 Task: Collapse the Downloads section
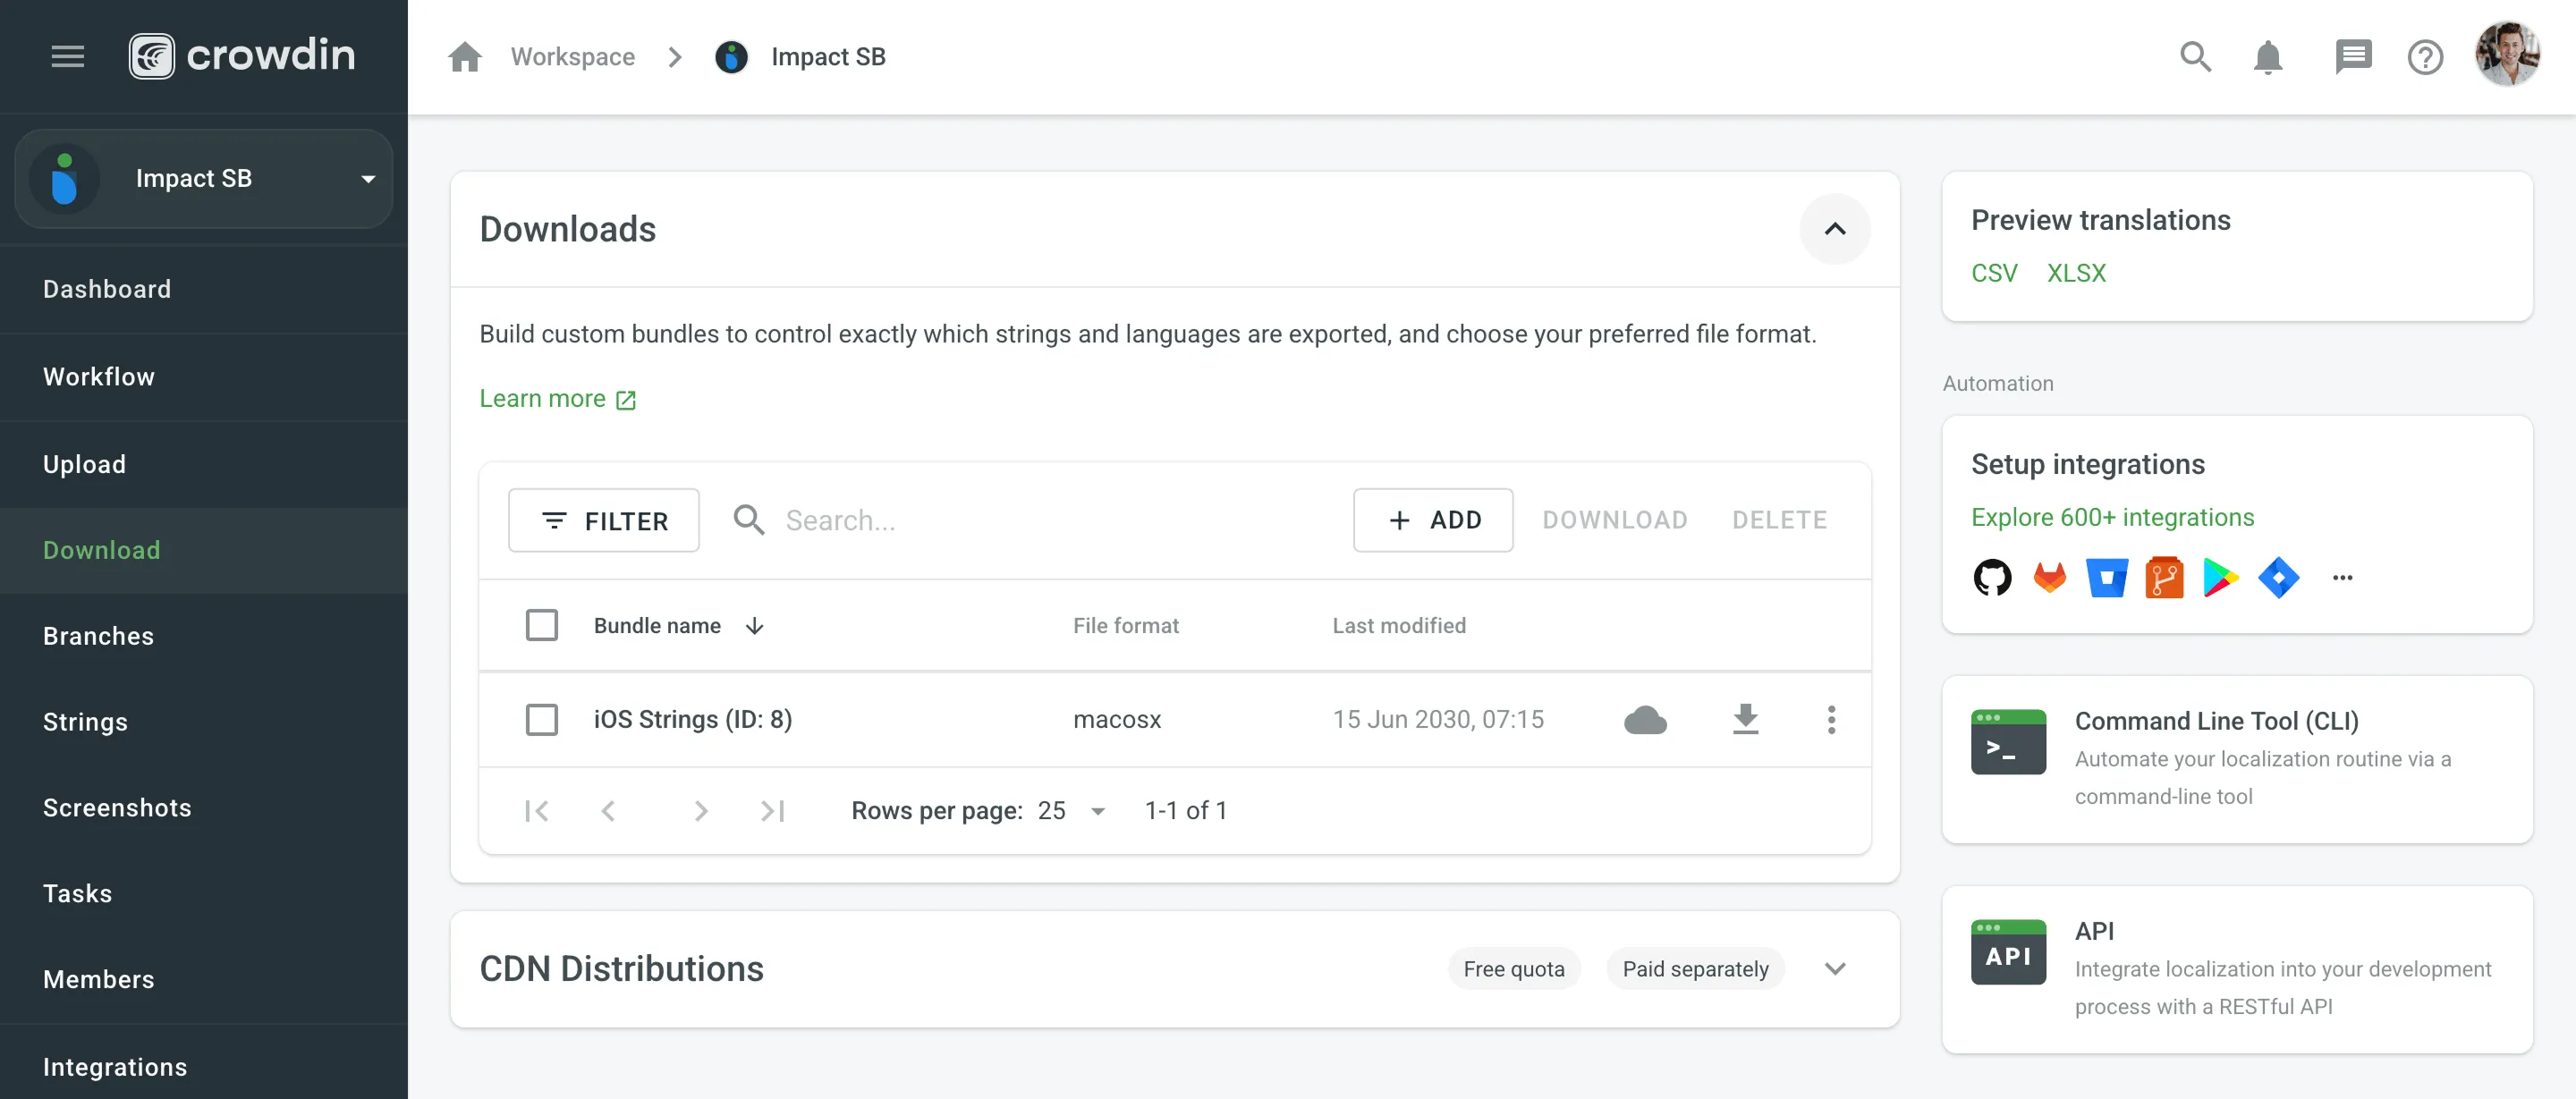pyautogui.click(x=1834, y=229)
